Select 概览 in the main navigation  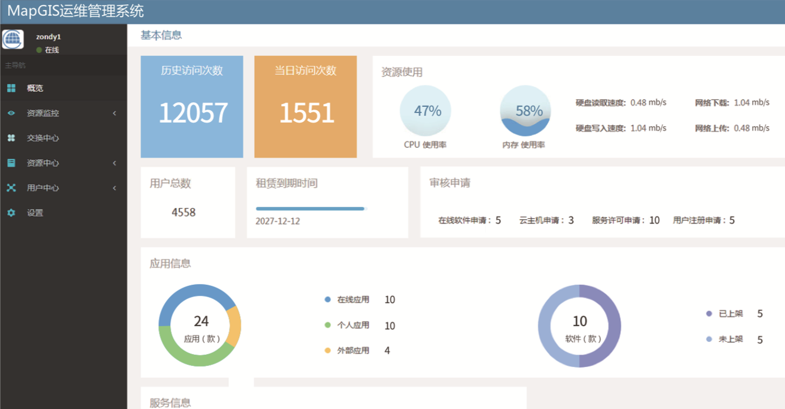click(35, 88)
